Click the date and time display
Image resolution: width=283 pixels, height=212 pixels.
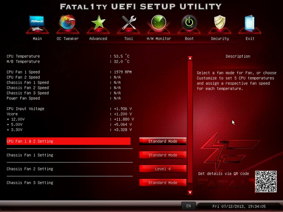pyautogui.click(x=239, y=206)
